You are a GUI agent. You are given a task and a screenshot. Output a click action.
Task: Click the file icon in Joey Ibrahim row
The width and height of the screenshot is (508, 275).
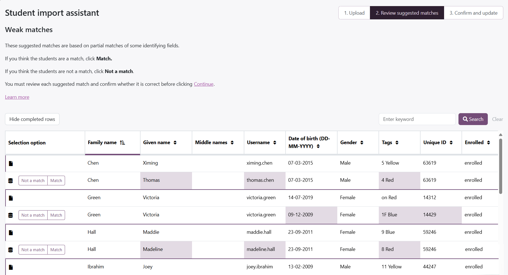point(11,267)
